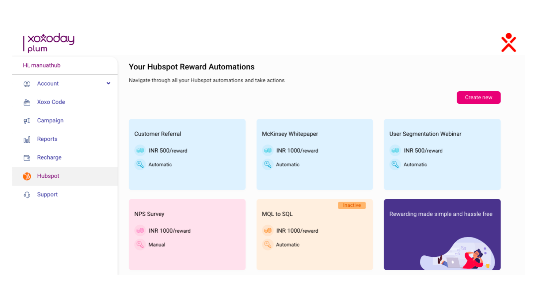Click the Support headset icon

click(x=27, y=195)
